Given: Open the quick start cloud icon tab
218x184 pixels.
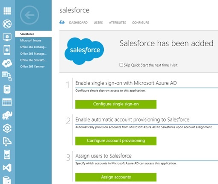Looking at the screenshot, I should coord(62,22).
